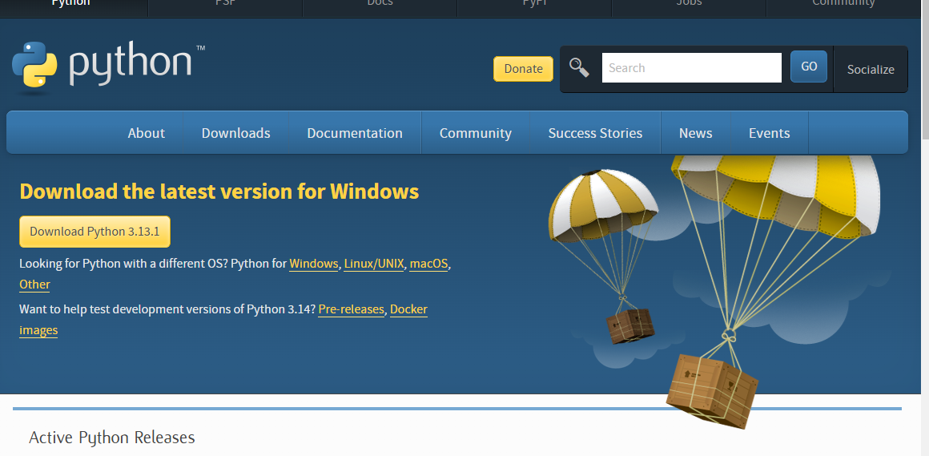Screen dimensions: 929x456
Task: Click the Donate button
Action: click(523, 69)
